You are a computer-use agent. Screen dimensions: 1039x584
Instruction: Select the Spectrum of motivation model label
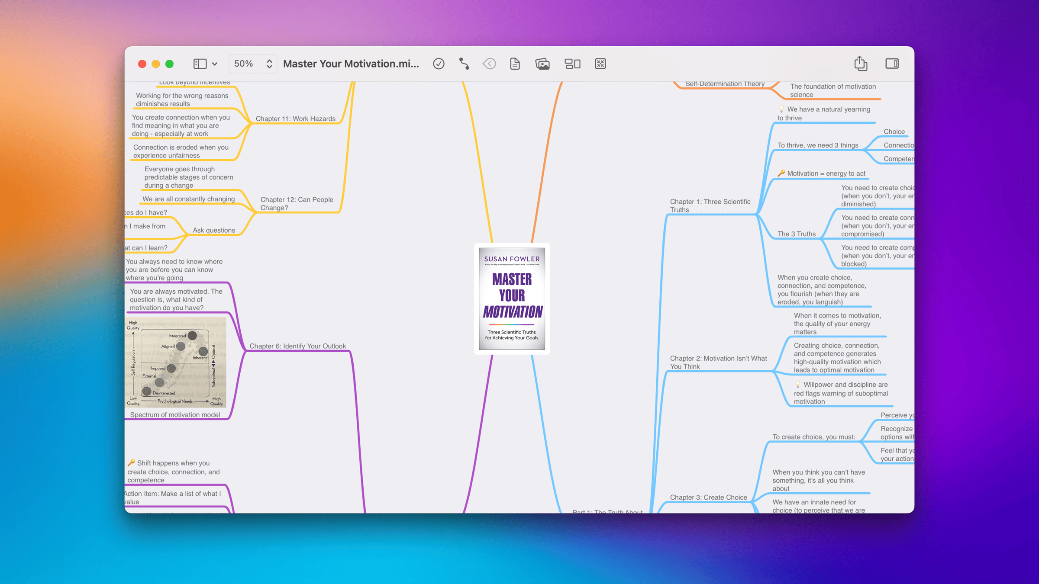[175, 414]
